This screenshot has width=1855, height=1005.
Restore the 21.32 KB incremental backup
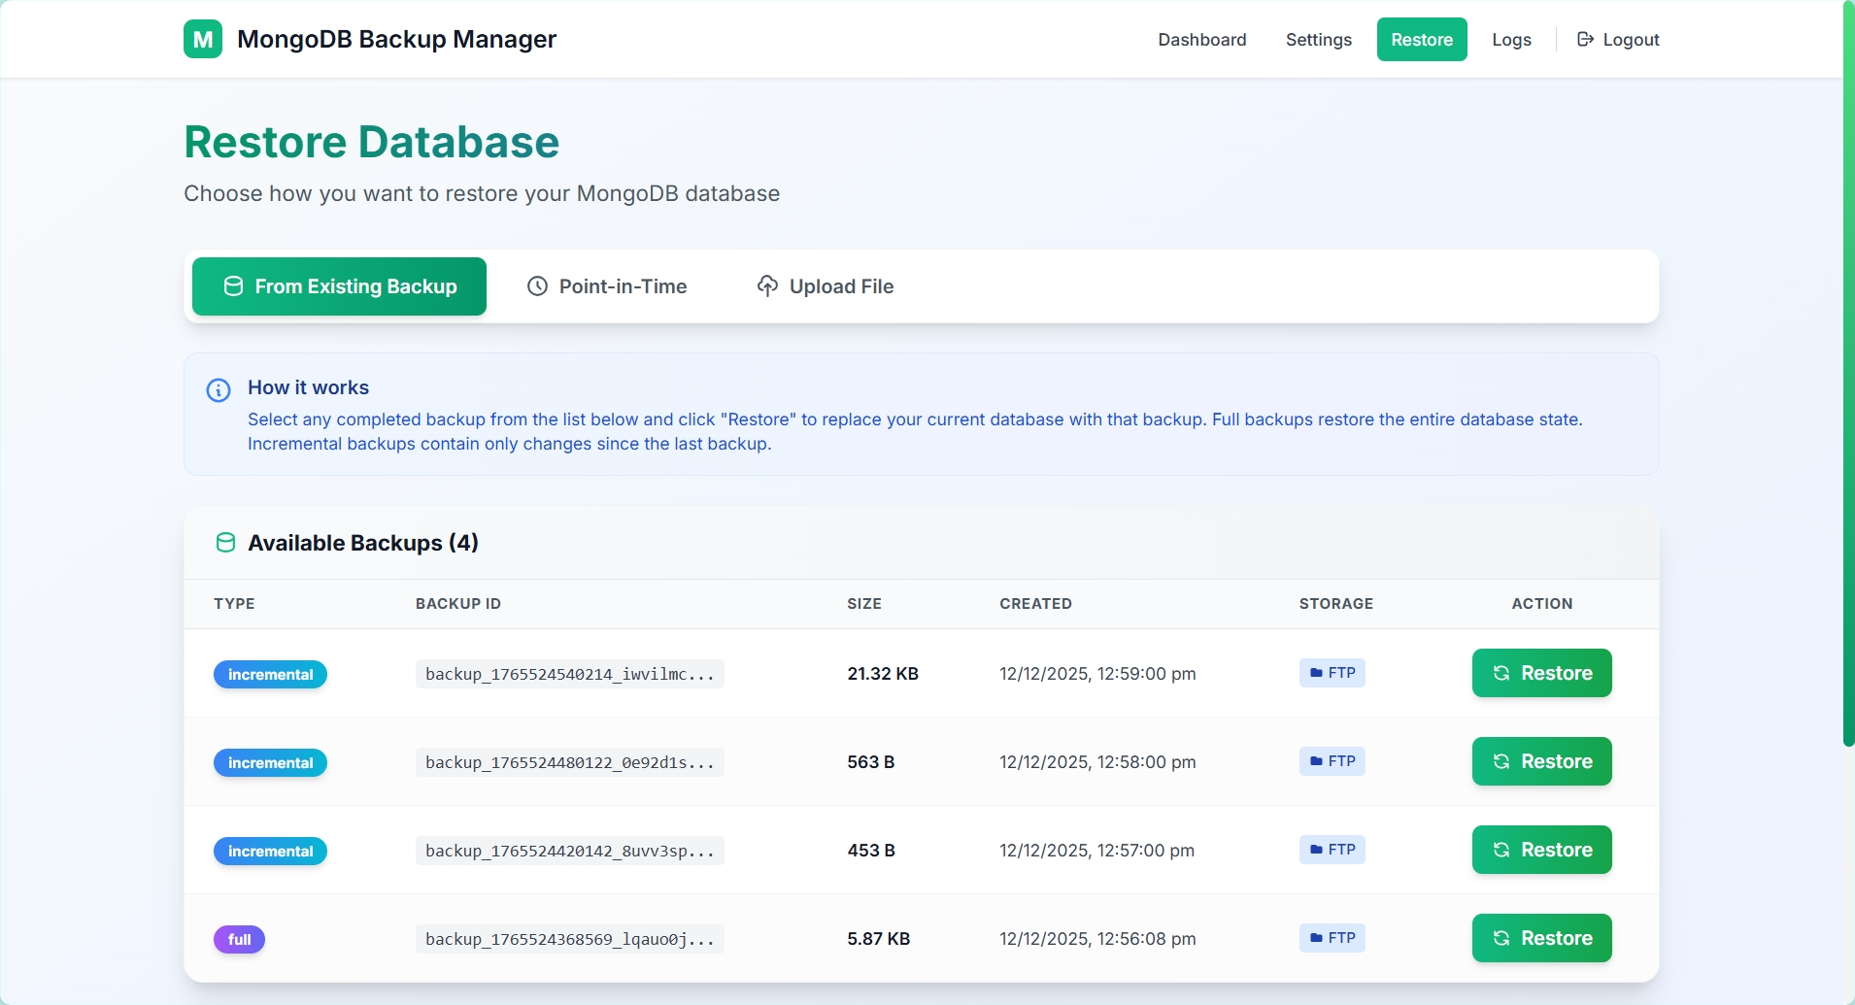1541,673
